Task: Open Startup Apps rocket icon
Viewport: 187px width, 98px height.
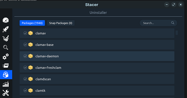Action: pos(6,29)
